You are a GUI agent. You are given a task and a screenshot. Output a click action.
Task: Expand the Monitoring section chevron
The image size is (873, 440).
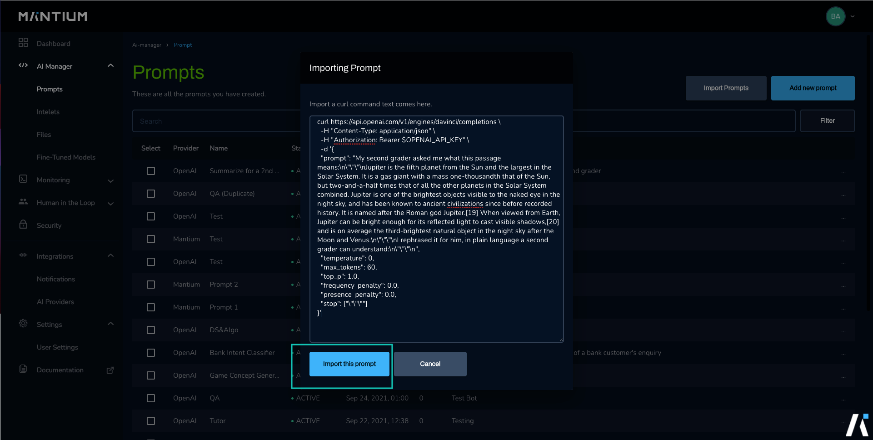(110, 180)
